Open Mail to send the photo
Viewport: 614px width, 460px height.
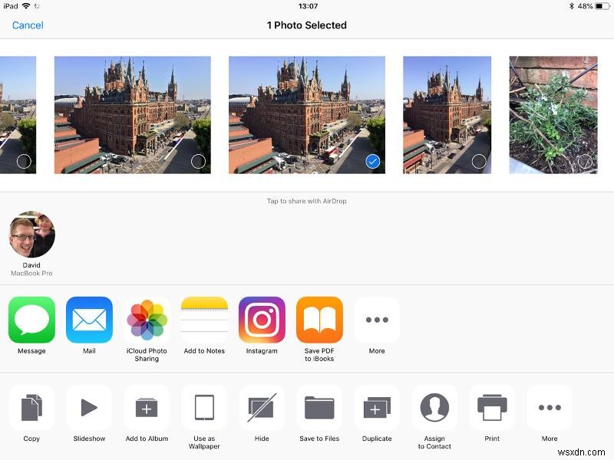click(89, 319)
